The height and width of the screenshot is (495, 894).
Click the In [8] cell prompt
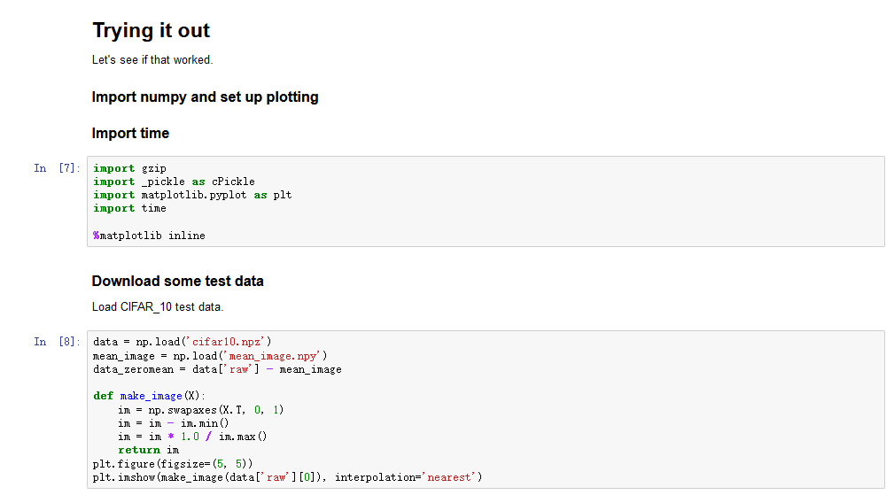pyautogui.click(x=57, y=342)
